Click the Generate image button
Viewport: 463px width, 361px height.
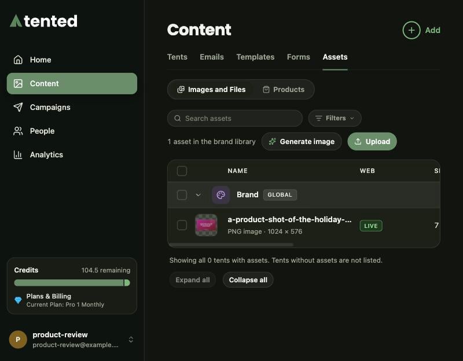[302, 141]
